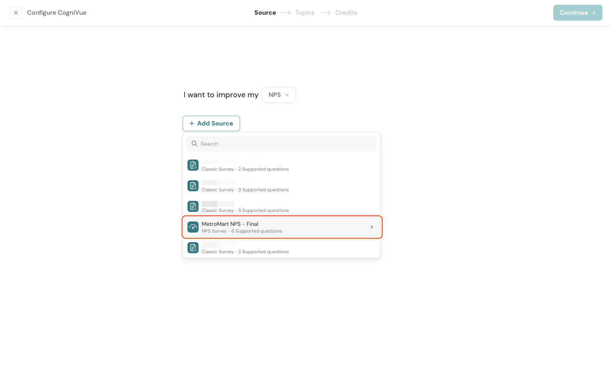The height and width of the screenshot is (381, 612).
Task: Click the gauge icon for MetroMart NPS
Action: pos(193,227)
